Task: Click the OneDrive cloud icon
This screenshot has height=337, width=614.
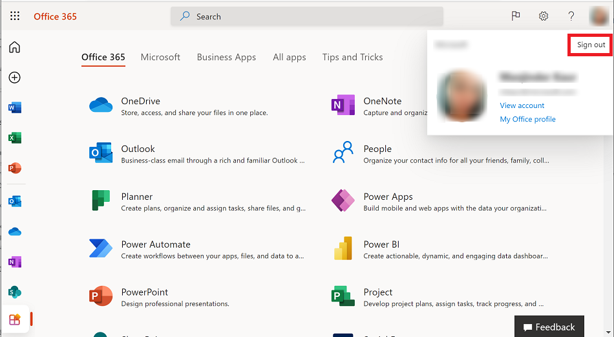Action: 101,105
